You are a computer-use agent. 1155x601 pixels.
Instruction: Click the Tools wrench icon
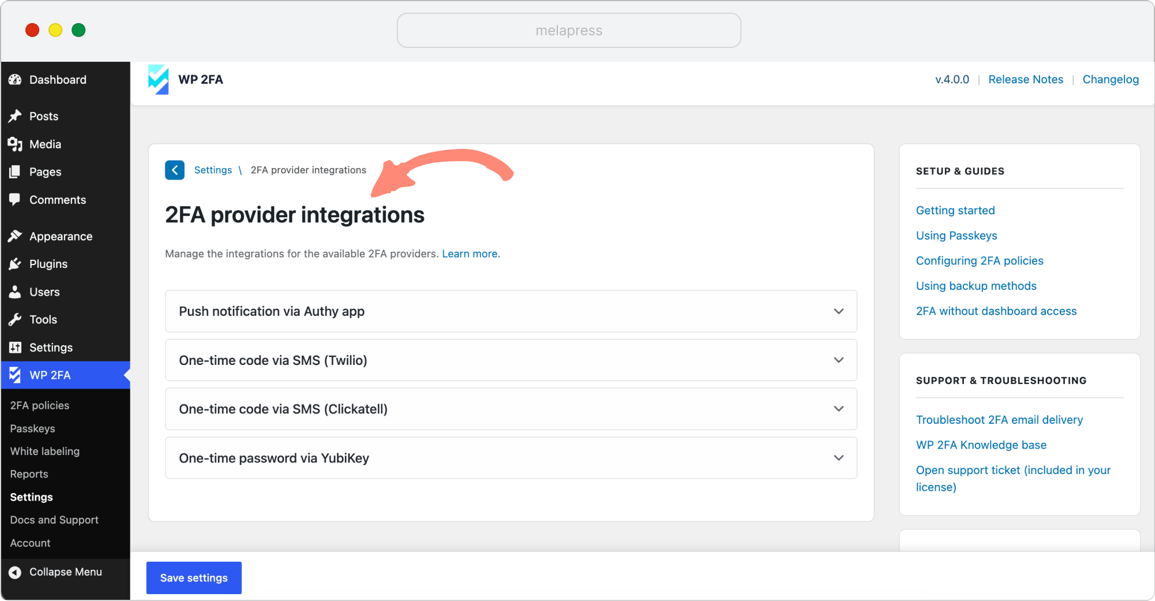tap(15, 320)
